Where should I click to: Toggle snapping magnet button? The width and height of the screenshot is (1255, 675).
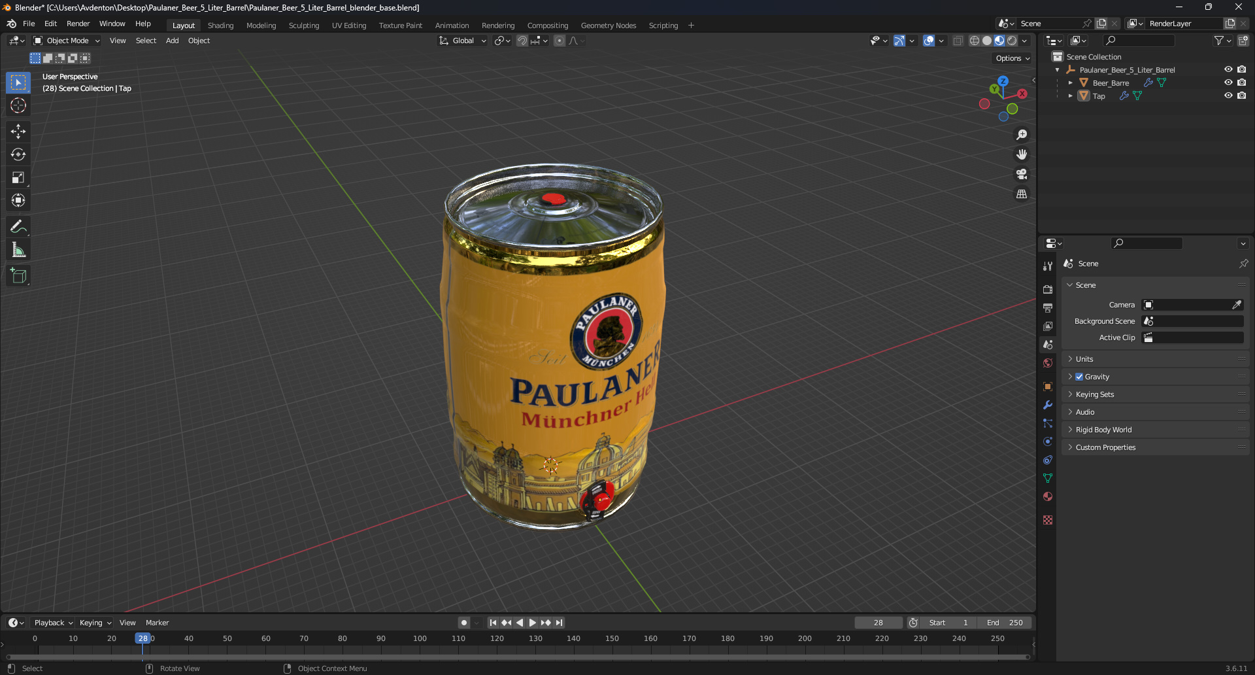click(x=522, y=41)
